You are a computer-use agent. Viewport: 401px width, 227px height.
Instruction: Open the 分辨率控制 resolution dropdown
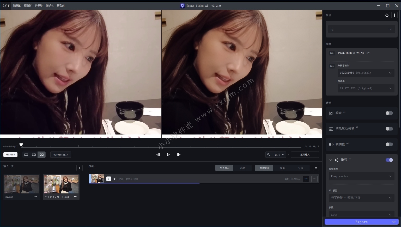tap(366, 73)
